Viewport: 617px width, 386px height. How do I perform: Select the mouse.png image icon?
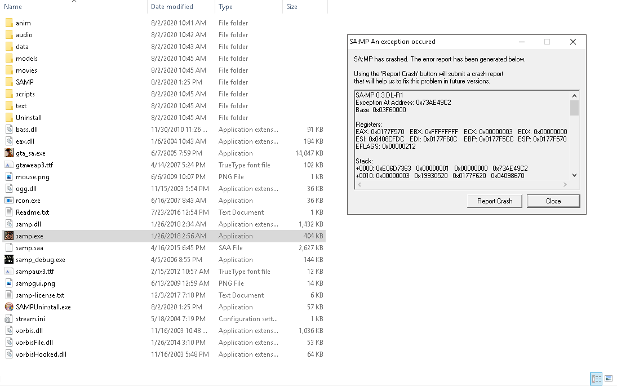[9, 177]
